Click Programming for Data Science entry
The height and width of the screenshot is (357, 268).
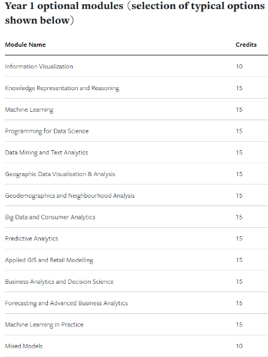click(x=47, y=131)
